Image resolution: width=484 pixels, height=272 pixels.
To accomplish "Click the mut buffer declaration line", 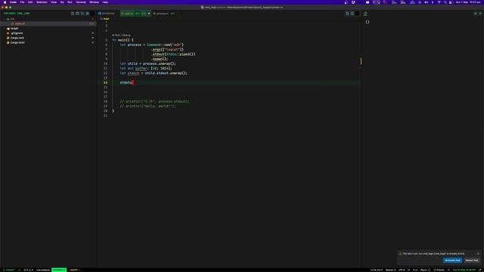I will [145, 69].
